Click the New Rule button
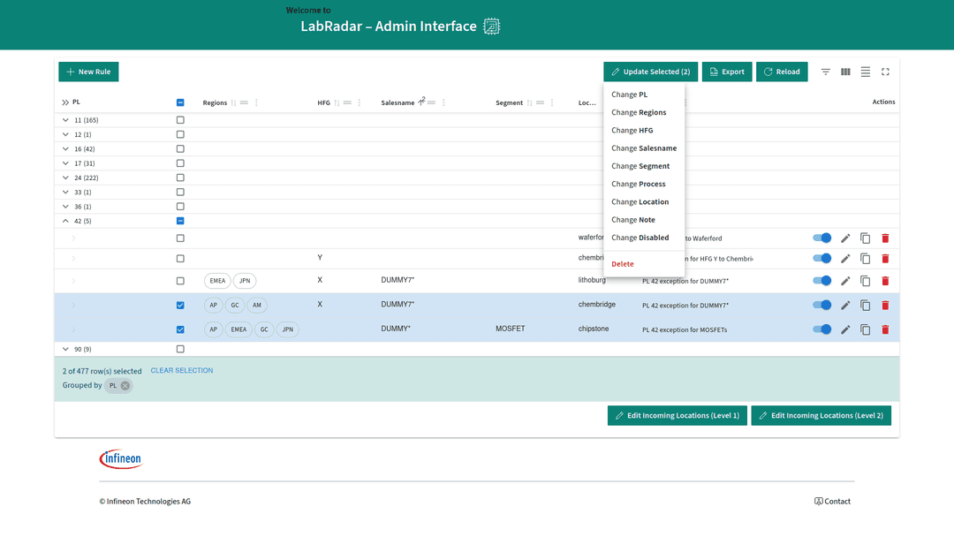Viewport: 954px width, 537px height. [x=89, y=72]
